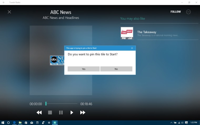Open The Takeaway station thumbnail

coord(127,33)
